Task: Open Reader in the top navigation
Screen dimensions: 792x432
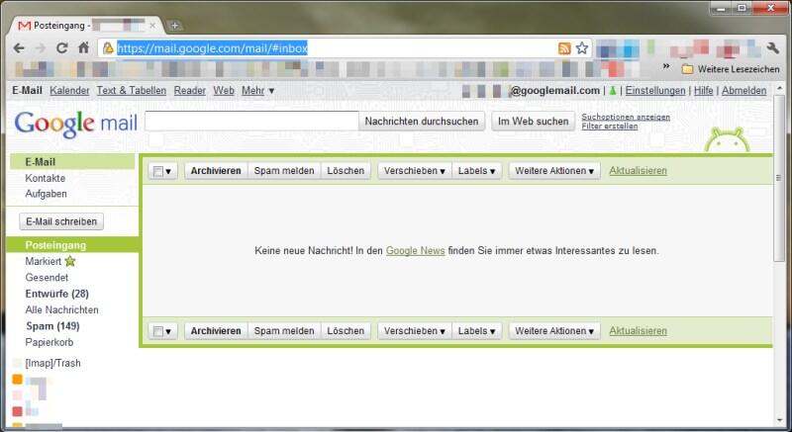Action: pyautogui.click(x=189, y=91)
